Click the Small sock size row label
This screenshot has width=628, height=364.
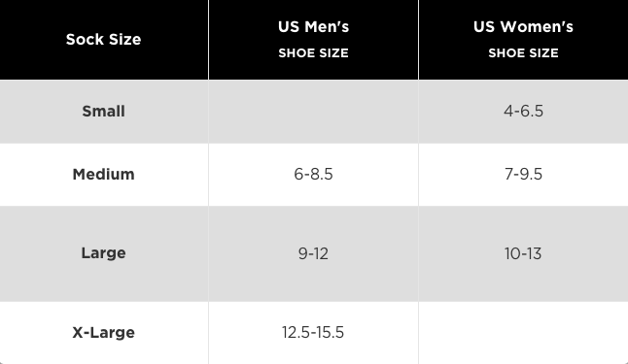tap(103, 112)
